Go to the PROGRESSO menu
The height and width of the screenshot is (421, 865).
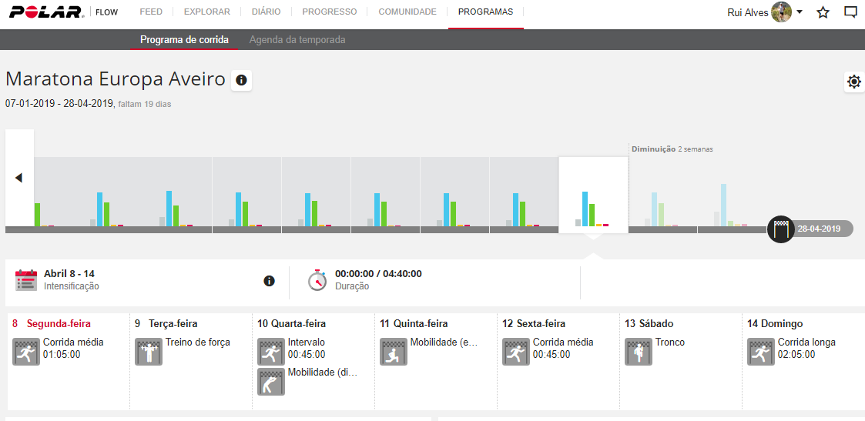329,12
